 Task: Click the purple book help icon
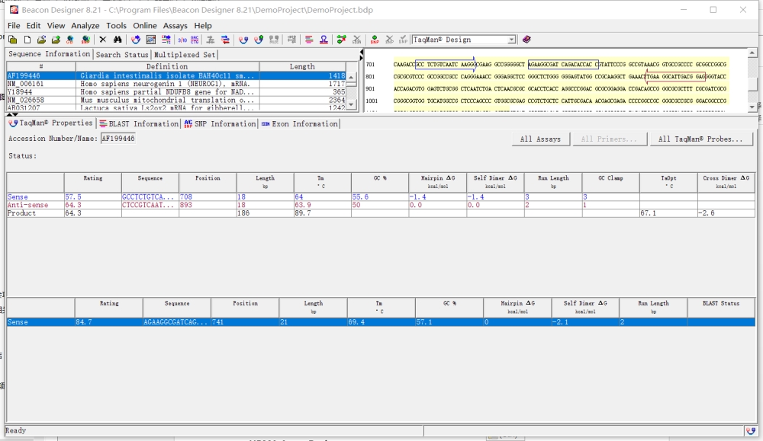[526, 40]
